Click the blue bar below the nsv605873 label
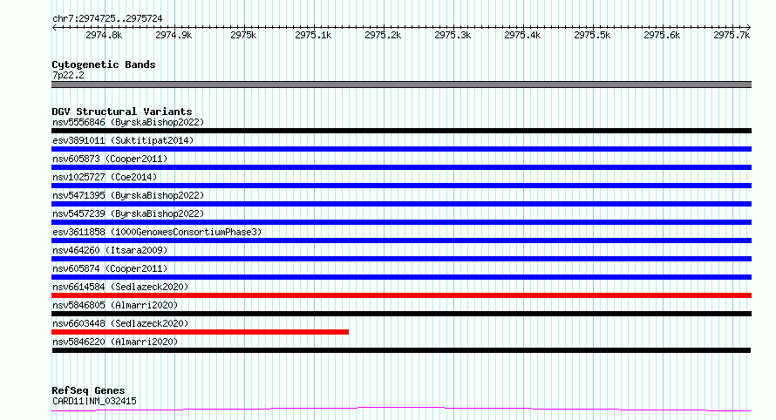The image size is (776, 420). [x=401, y=167]
